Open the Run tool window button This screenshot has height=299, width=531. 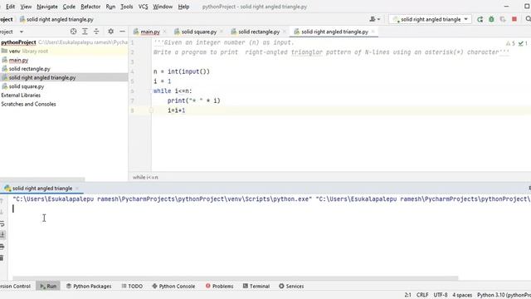pos(48,286)
